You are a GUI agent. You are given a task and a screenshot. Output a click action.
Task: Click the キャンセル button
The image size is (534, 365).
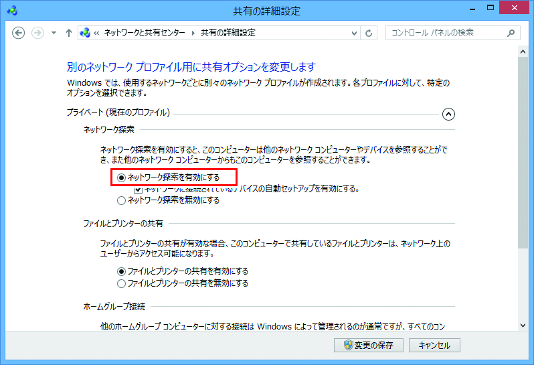[434, 345]
